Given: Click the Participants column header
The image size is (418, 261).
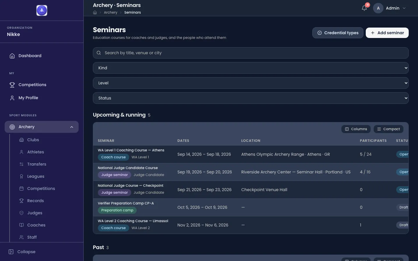Looking at the screenshot, I should (373, 141).
